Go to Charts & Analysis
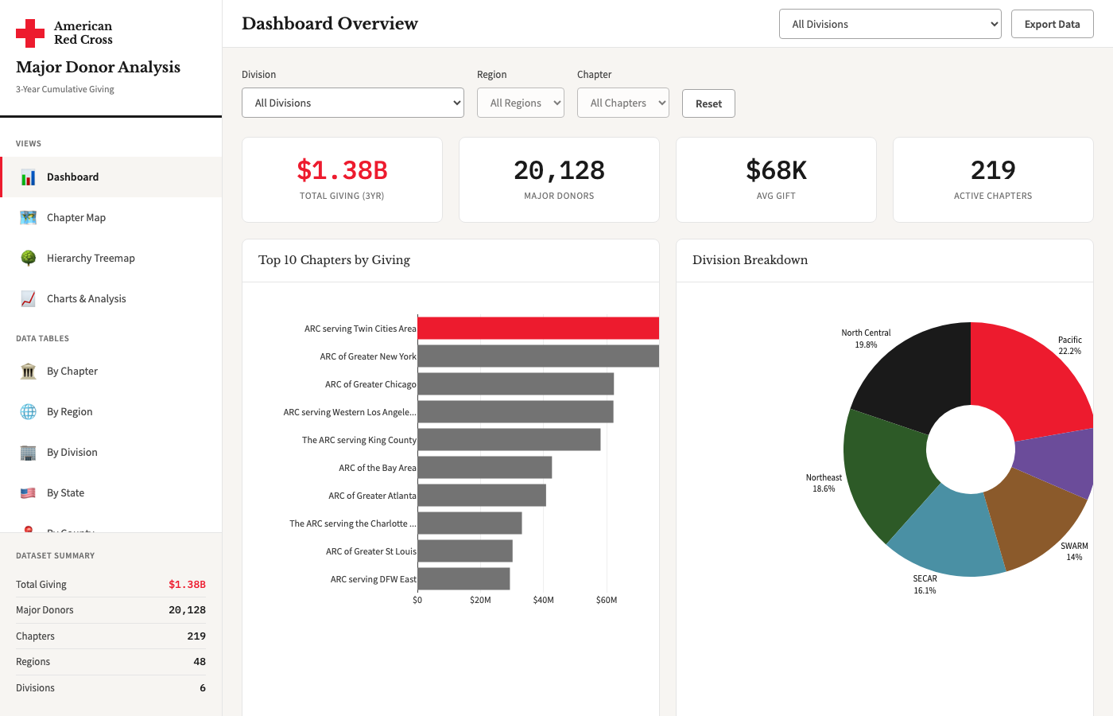1113x716 pixels. pyautogui.click(x=111, y=299)
